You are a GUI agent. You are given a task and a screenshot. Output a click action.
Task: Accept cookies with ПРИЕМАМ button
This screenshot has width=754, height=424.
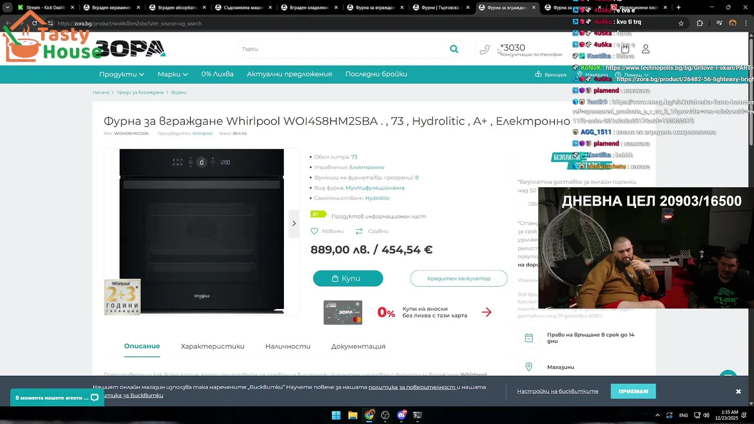[633, 392]
